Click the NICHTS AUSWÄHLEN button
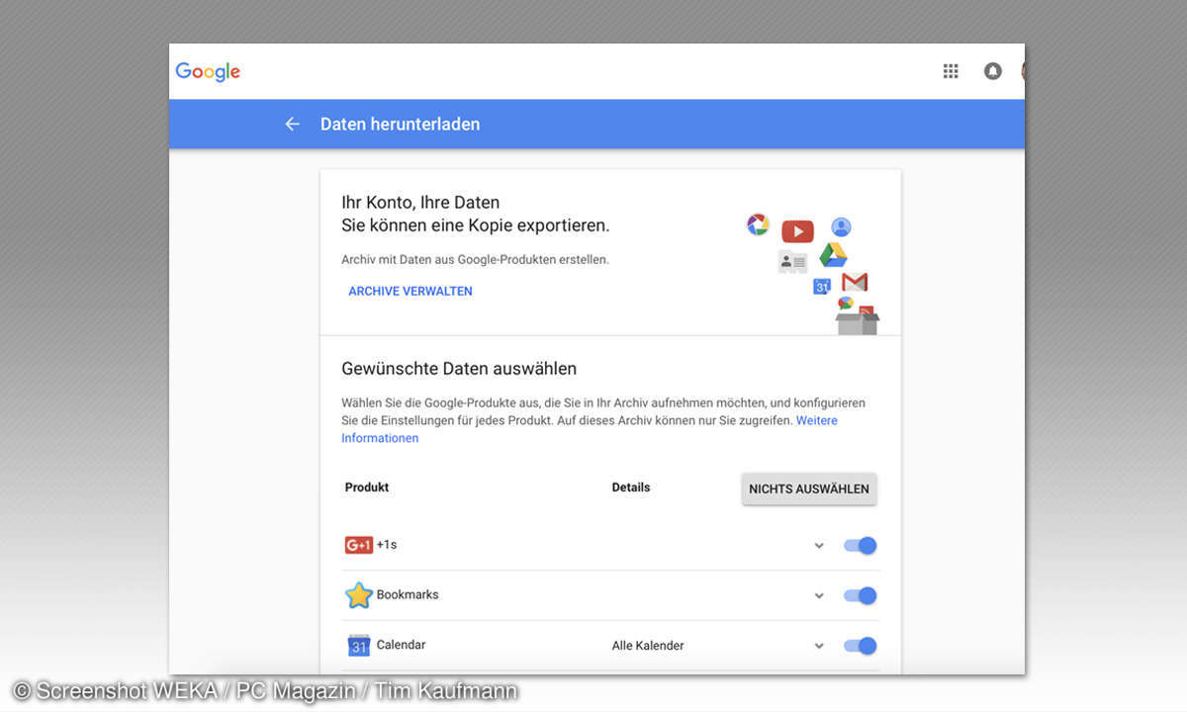The image size is (1187, 712). click(809, 489)
